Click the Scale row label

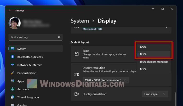click(x=86, y=51)
